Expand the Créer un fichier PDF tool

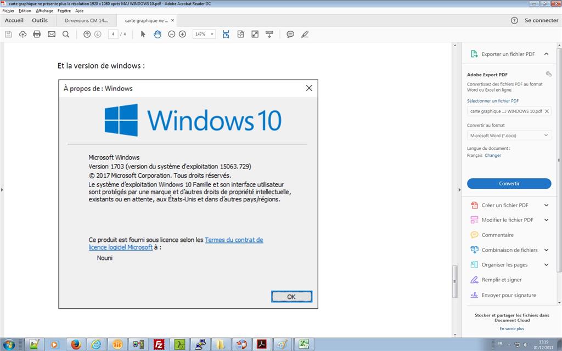click(546, 205)
